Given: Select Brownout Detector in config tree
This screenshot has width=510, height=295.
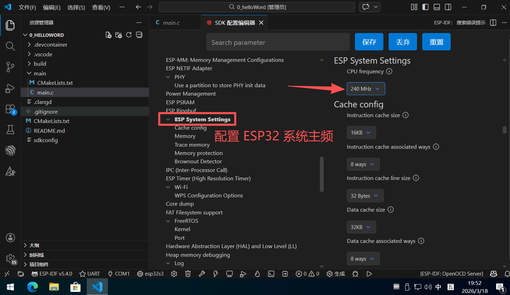Looking at the screenshot, I should click(x=198, y=161).
